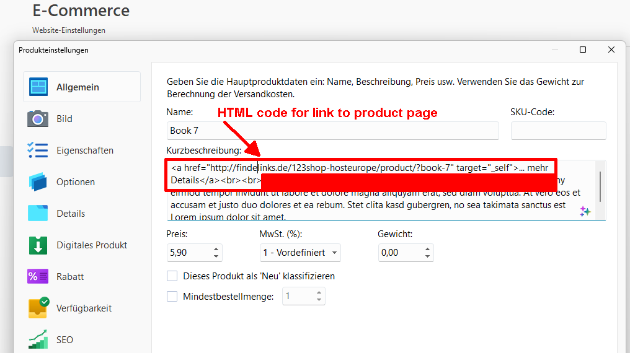Click the AI sparkle icon in description
Screen dimensions: 630x353
[585, 211]
